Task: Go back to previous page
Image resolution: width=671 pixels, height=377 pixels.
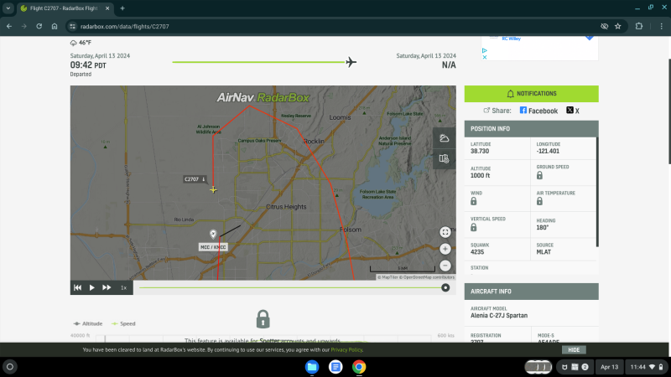Action: click(9, 26)
